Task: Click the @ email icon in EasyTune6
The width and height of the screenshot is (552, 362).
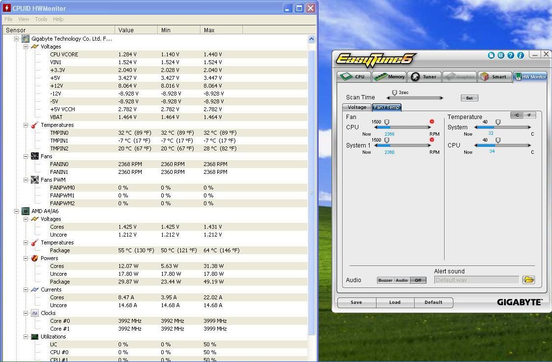Action: tap(501, 55)
